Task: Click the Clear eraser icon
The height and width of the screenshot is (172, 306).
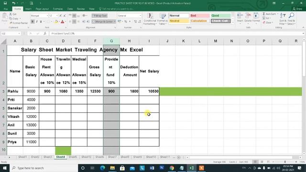Action: (264, 22)
